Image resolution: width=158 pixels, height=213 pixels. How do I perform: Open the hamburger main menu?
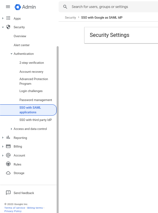(x=8, y=7)
